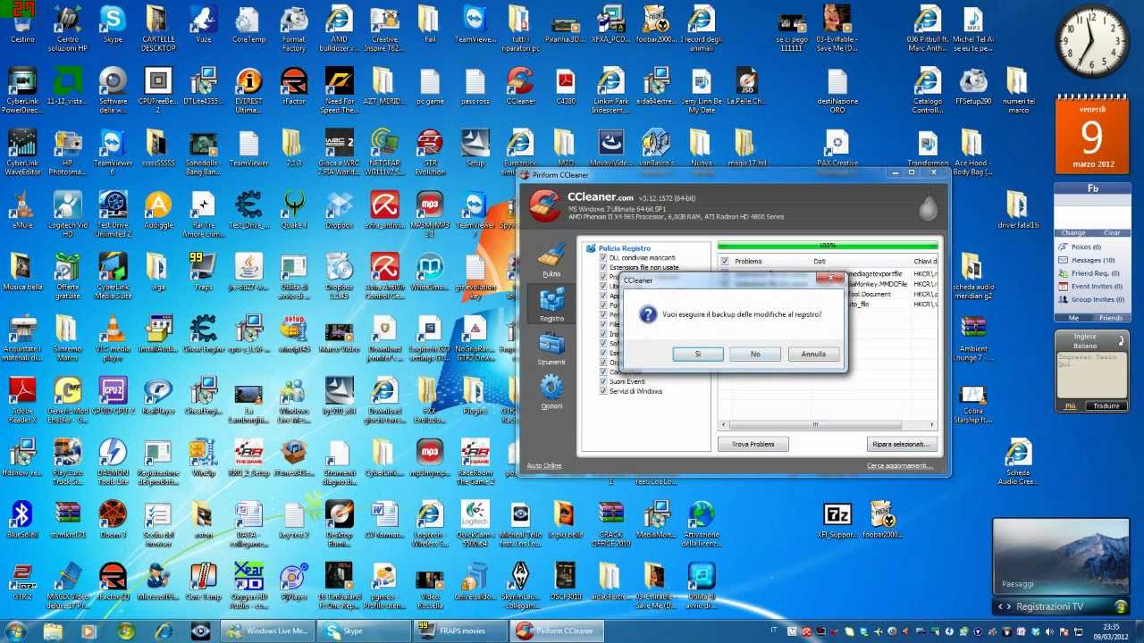Image resolution: width=1144 pixels, height=643 pixels.
Task: Select the Format Factory desktop icon
Action: [294, 28]
